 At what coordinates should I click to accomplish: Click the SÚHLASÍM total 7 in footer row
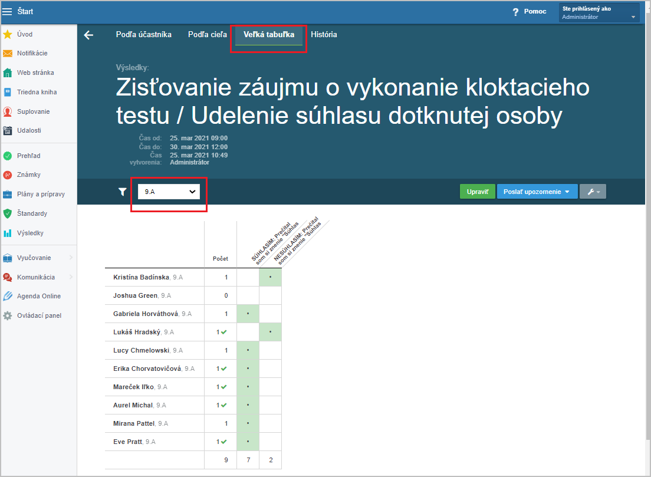(248, 460)
